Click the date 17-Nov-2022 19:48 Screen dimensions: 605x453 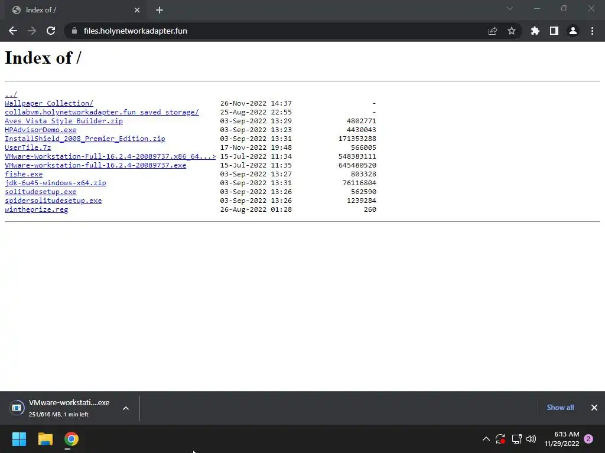point(256,147)
